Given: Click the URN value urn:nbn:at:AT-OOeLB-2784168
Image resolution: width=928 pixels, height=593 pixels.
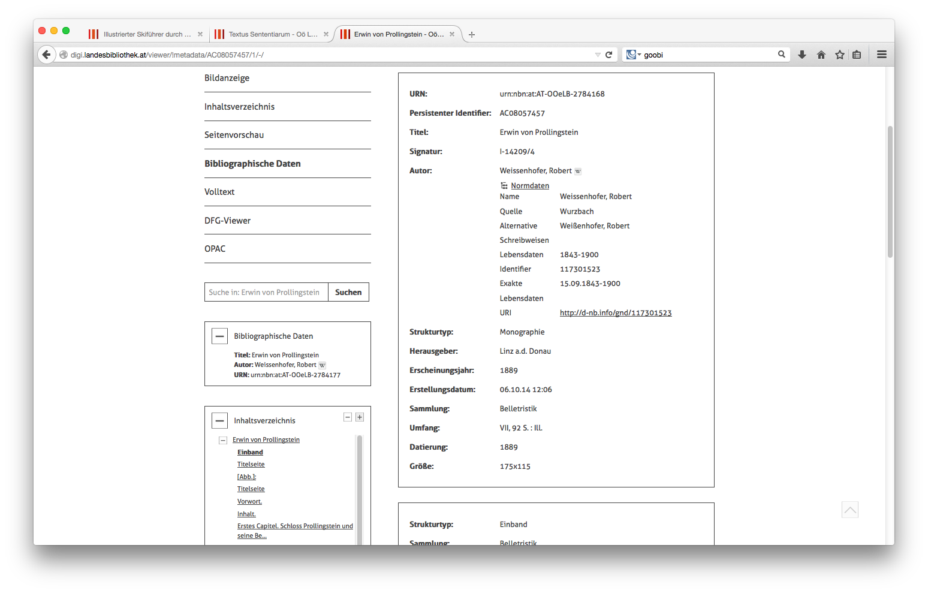Looking at the screenshot, I should tap(552, 94).
